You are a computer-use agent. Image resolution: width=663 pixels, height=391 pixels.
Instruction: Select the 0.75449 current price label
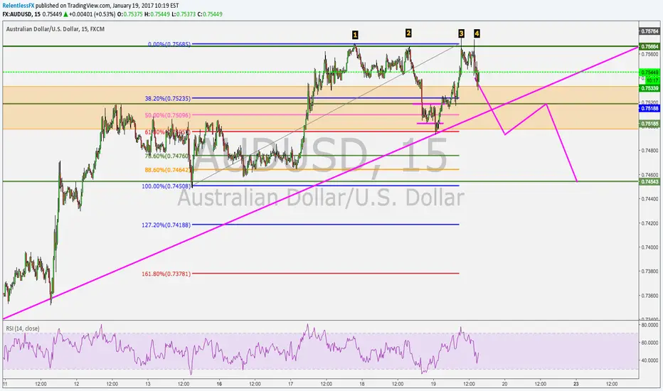pyautogui.click(x=649, y=73)
